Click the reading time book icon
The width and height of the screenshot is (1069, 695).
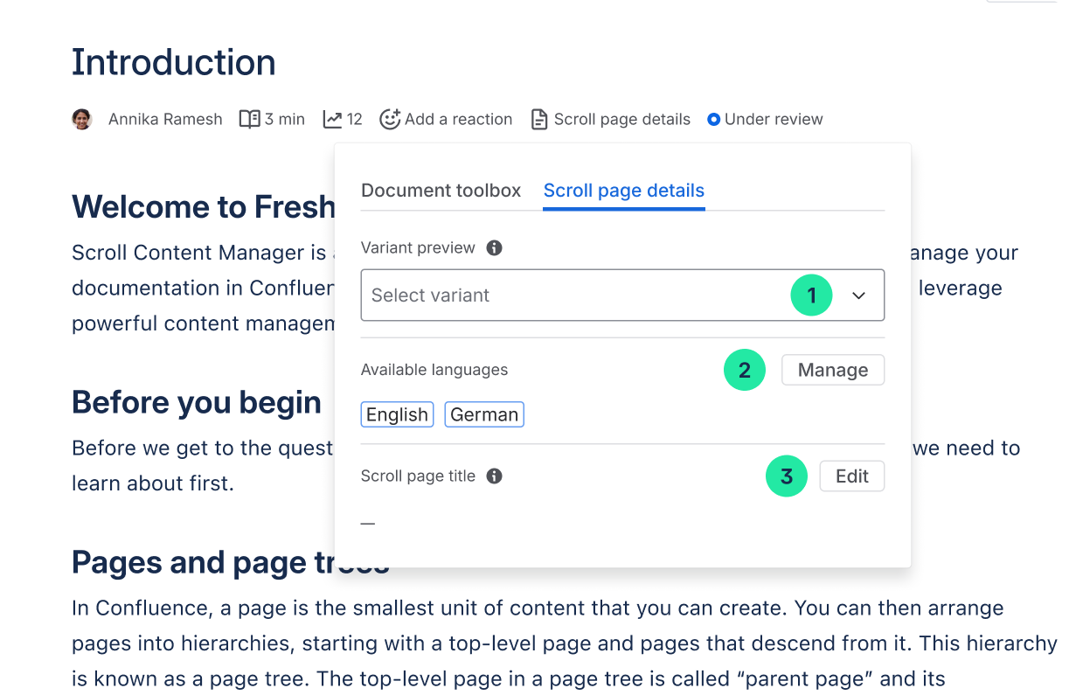(250, 119)
